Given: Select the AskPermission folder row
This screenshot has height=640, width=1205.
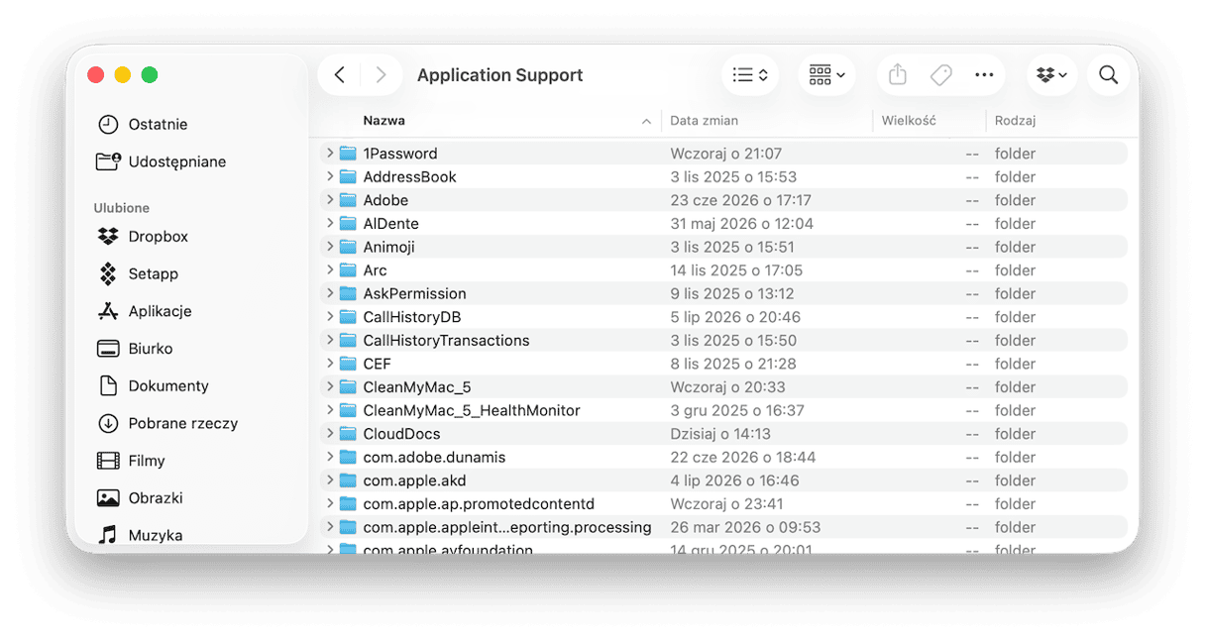Looking at the screenshot, I should 723,293.
